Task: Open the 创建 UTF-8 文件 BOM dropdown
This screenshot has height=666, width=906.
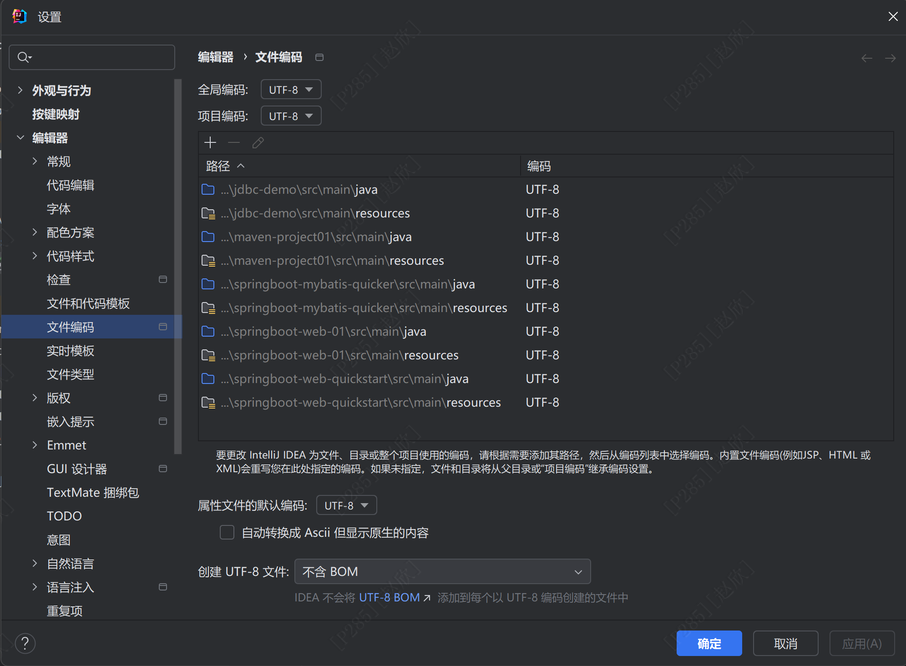Action: 442,571
